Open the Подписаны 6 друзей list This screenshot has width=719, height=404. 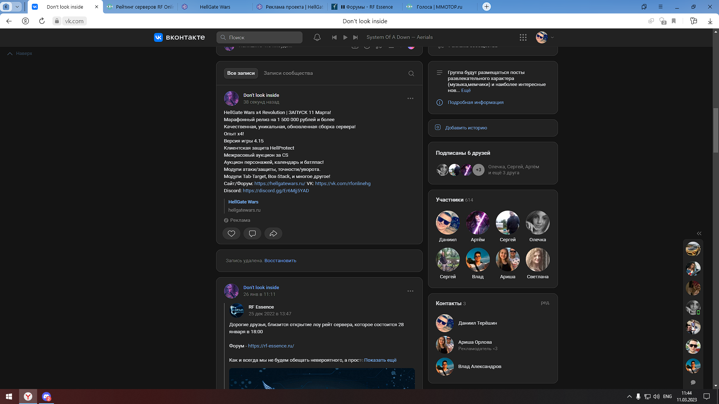(463, 153)
